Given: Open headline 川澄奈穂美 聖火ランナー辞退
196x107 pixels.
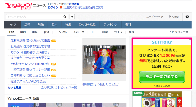Looking at the screenshot, I should 30,70.
